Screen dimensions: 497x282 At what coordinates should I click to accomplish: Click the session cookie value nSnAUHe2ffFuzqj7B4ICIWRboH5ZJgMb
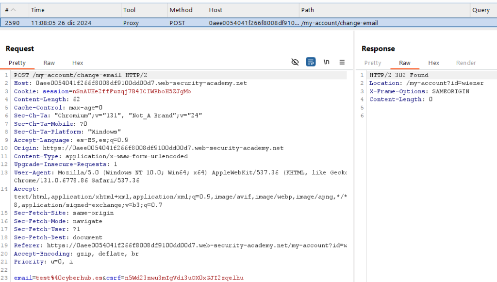coord(132,91)
